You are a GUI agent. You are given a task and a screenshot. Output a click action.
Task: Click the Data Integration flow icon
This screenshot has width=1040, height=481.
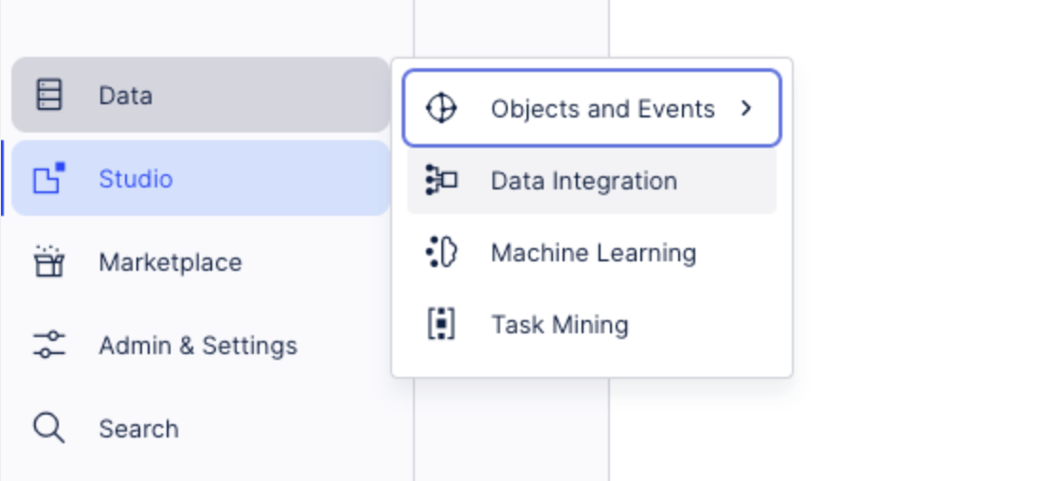[441, 180]
